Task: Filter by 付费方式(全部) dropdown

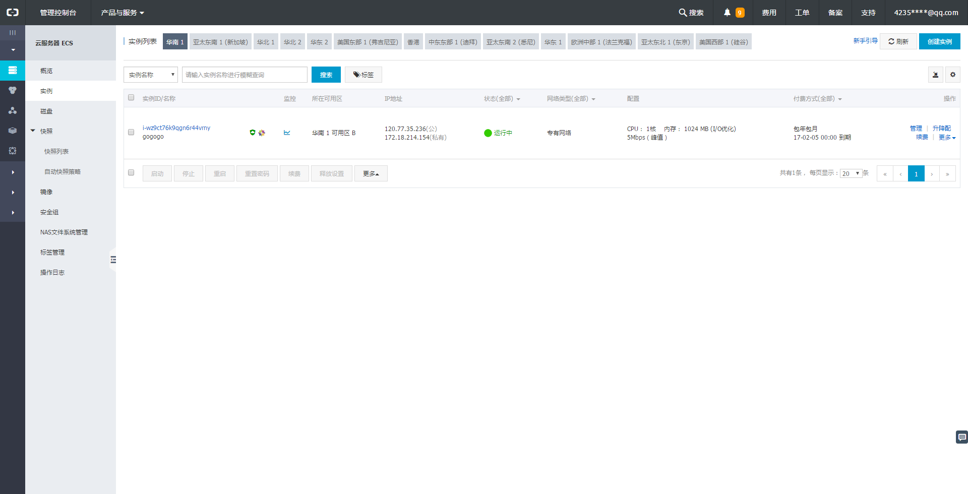Action: click(818, 99)
